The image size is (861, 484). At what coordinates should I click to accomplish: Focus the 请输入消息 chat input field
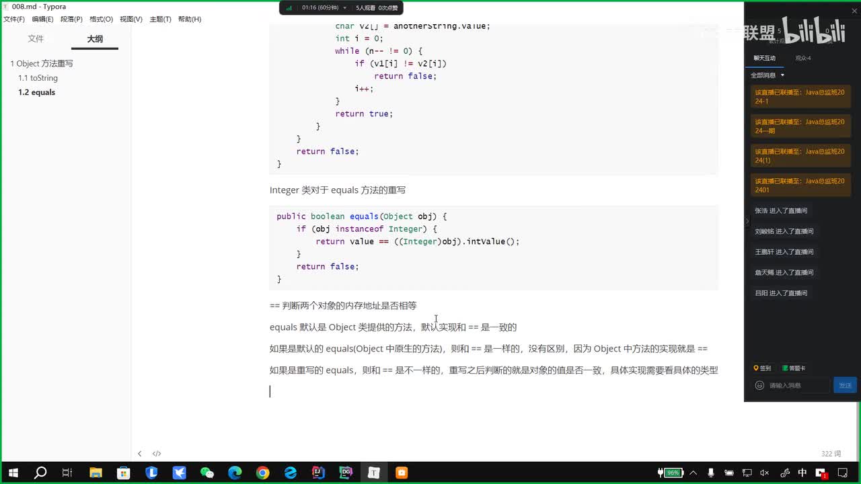[x=798, y=385]
